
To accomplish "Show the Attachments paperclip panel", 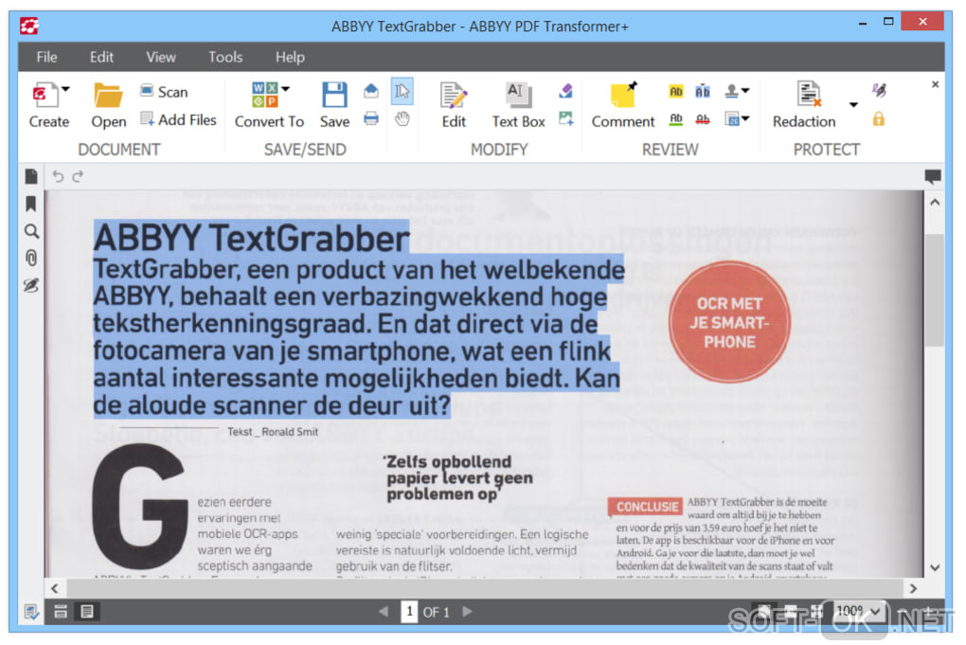I will click(31, 258).
